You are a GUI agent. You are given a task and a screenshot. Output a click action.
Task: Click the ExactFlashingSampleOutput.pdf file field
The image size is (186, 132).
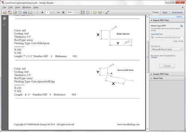point(167,38)
